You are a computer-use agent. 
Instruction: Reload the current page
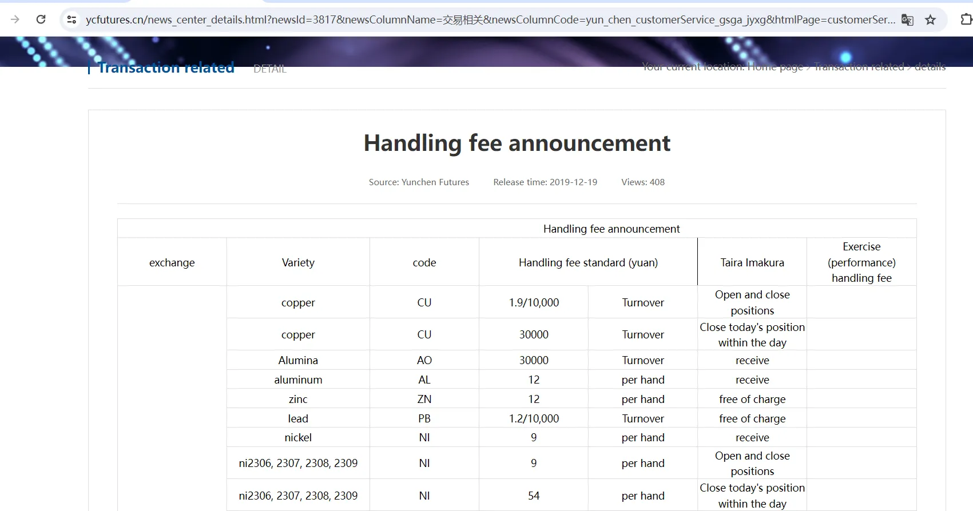pos(41,19)
